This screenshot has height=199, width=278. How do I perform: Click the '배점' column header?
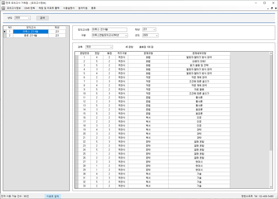[x=109, y=53]
